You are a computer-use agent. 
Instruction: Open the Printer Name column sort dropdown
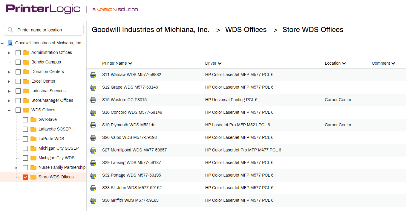pos(130,63)
